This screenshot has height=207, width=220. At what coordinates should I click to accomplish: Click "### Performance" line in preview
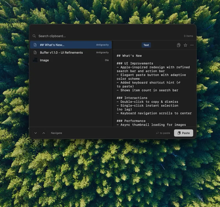tap(131, 121)
